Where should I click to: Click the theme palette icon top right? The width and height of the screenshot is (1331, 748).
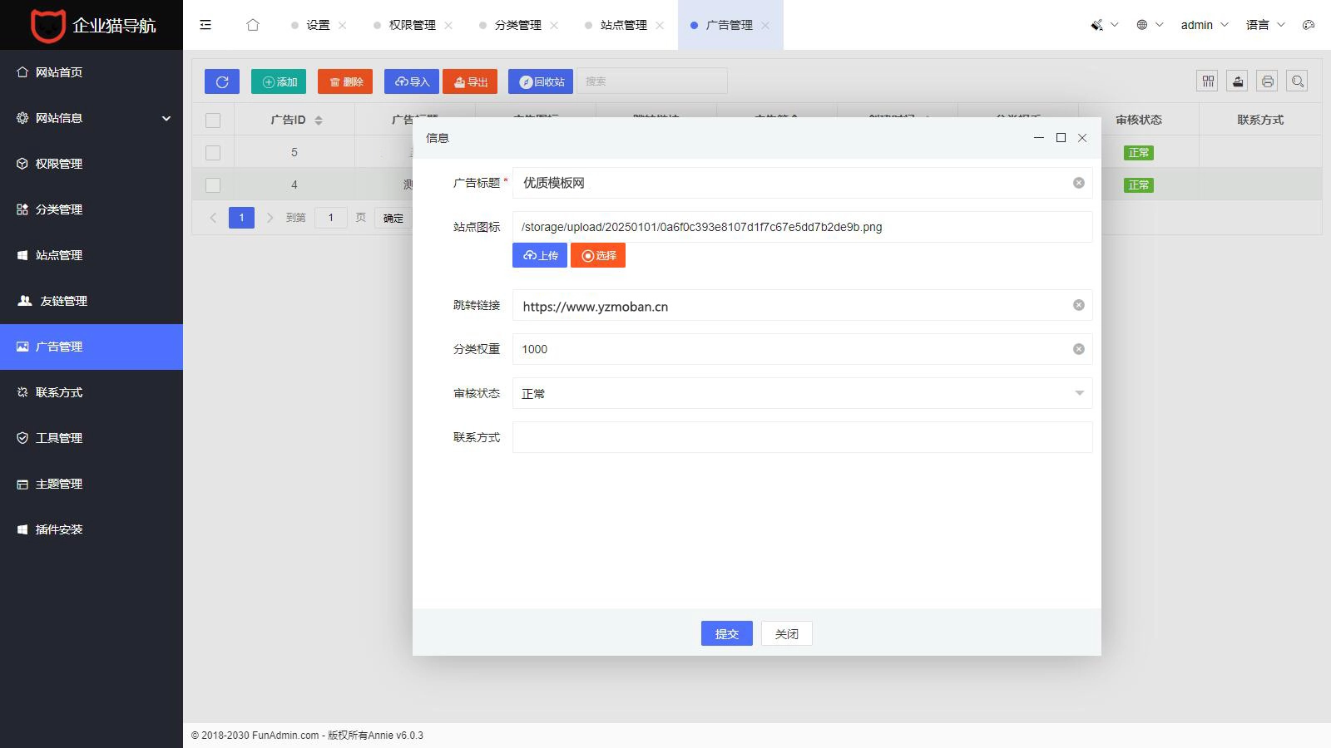1308,25
